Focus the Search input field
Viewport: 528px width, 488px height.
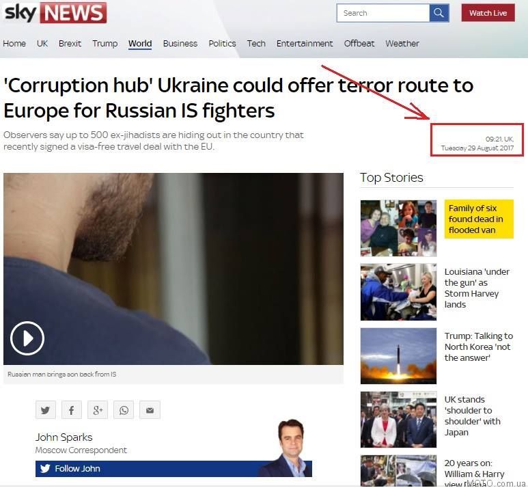coord(383,13)
